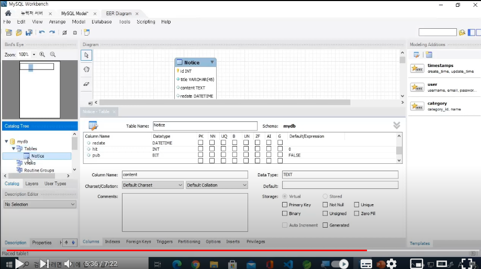Image resolution: width=481 pixels, height=269 pixels.
Task: Open the Default Charset dropdown
Action: pyautogui.click(x=153, y=185)
